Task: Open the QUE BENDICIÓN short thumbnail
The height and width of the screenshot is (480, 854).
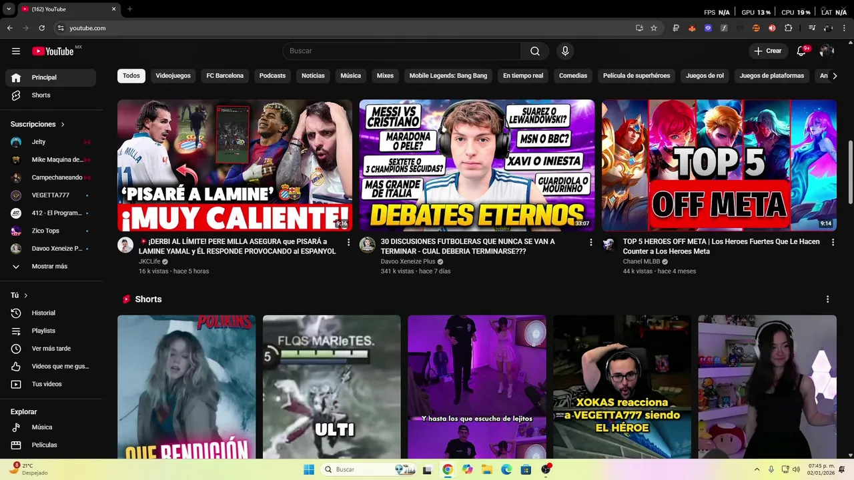Action: click(x=186, y=387)
